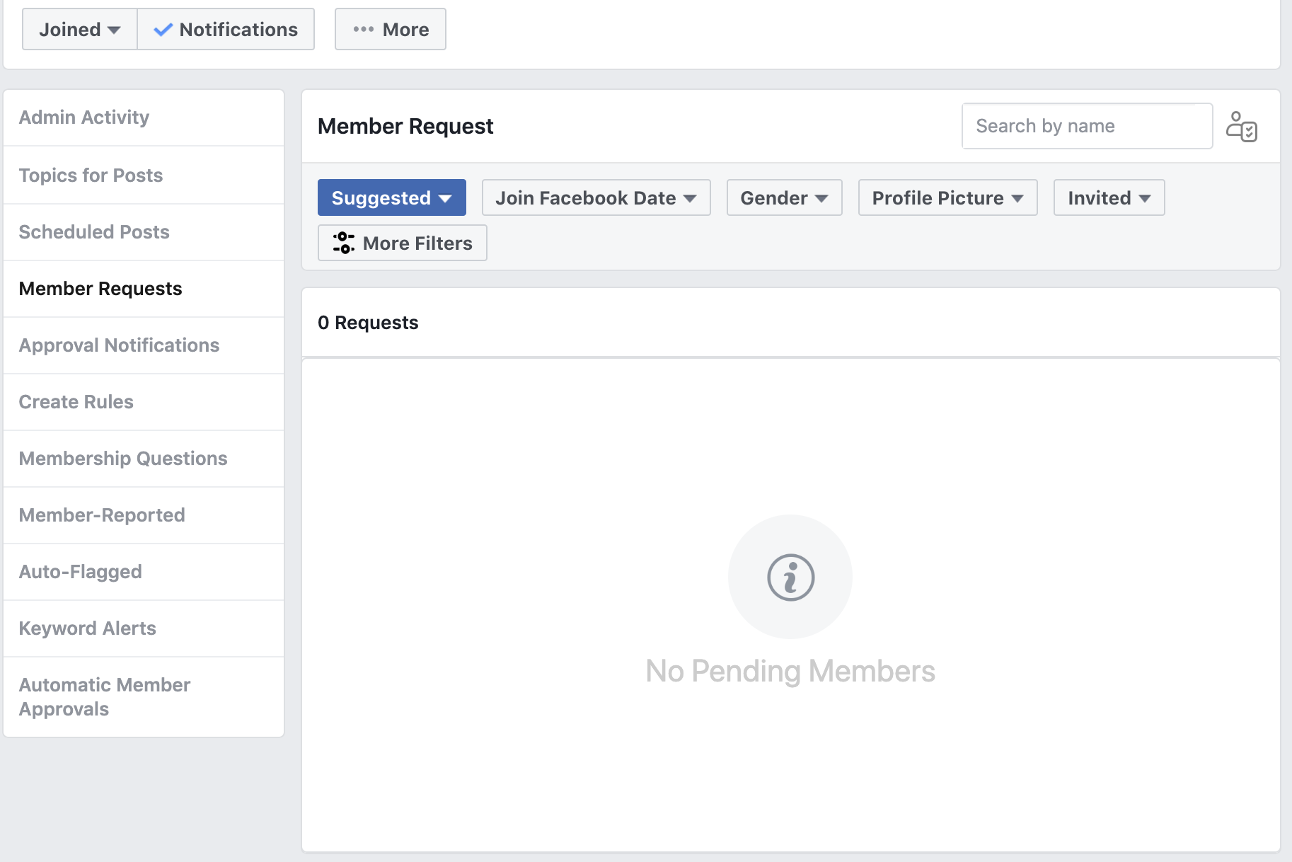Screen dimensions: 1292x862
Task: Click the Search by name field
Action: pyautogui.click(x=1087, y=126)
